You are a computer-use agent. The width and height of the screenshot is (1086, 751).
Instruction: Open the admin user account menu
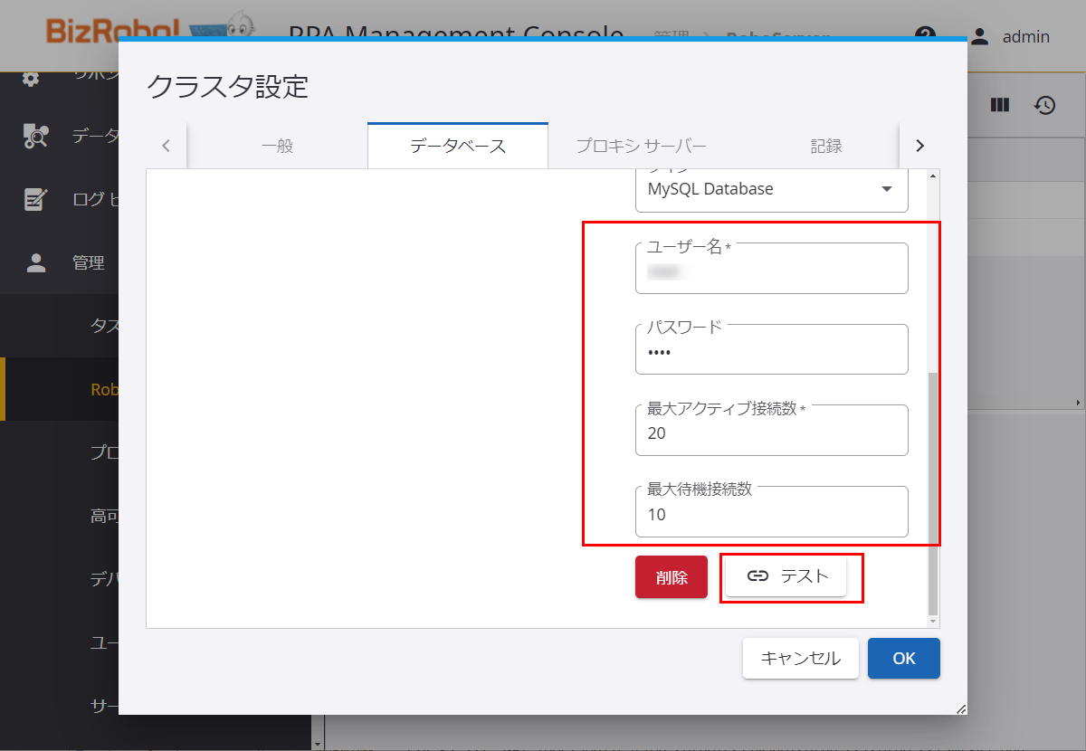click(1010, 37)
